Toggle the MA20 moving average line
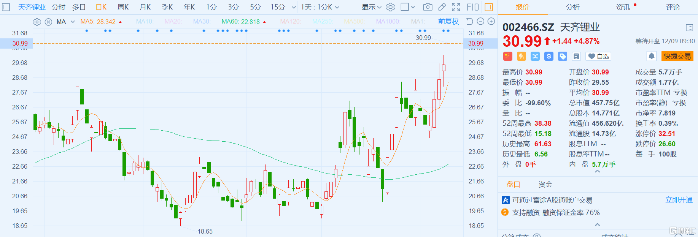The width and height of the screenshot is (698, 237). pyautogui.click(x=173, y=22)
